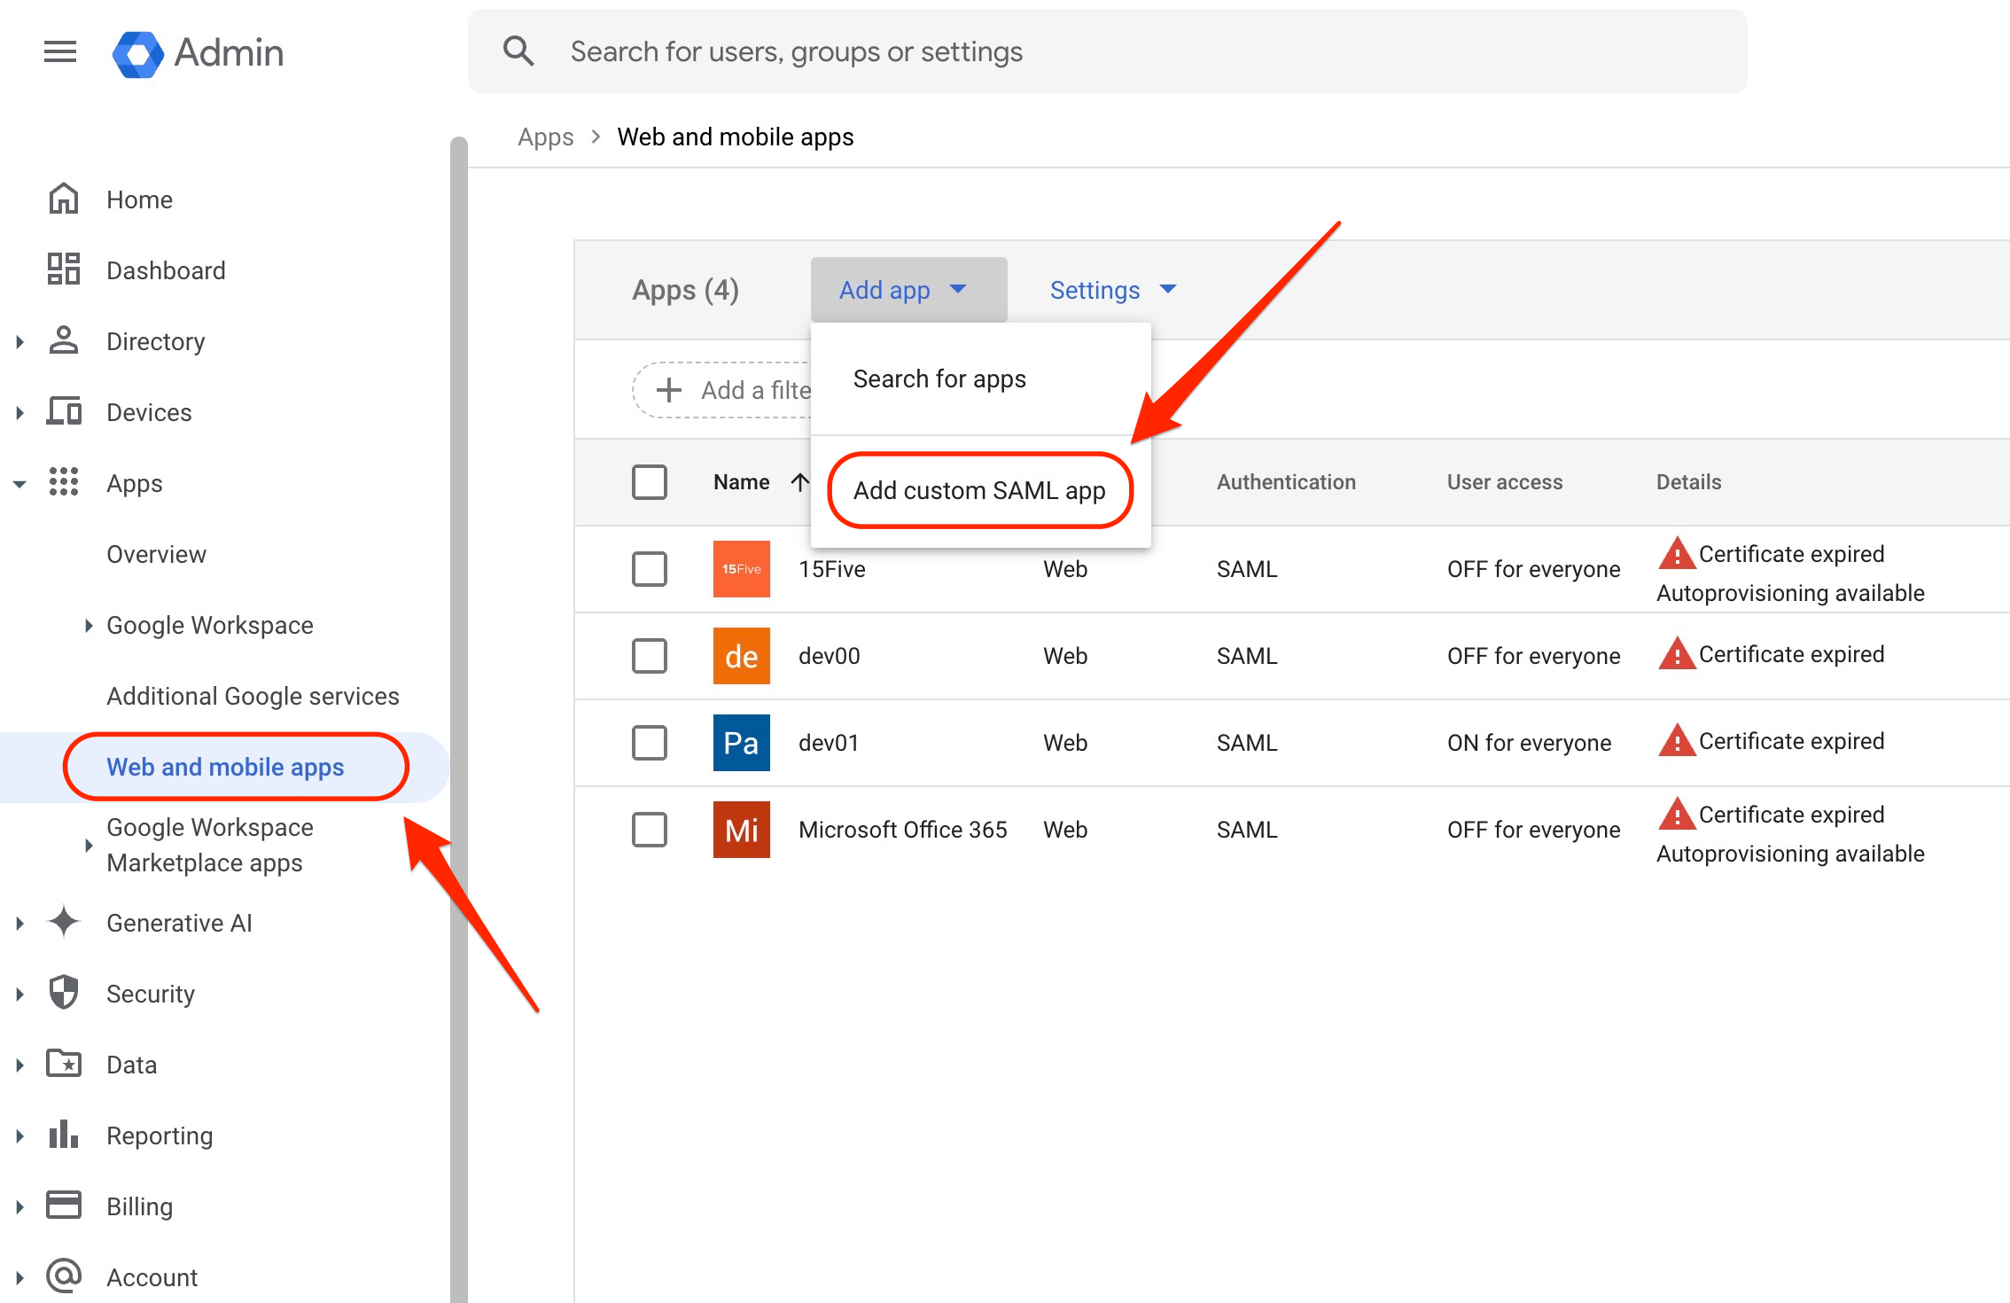Click the search users, groups or settings field
This screenshot has width=2010, height=1303.
[1107, 51]
